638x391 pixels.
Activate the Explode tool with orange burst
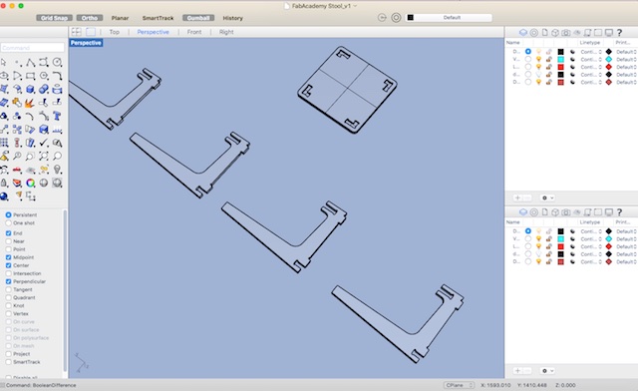tap(29, 103)
